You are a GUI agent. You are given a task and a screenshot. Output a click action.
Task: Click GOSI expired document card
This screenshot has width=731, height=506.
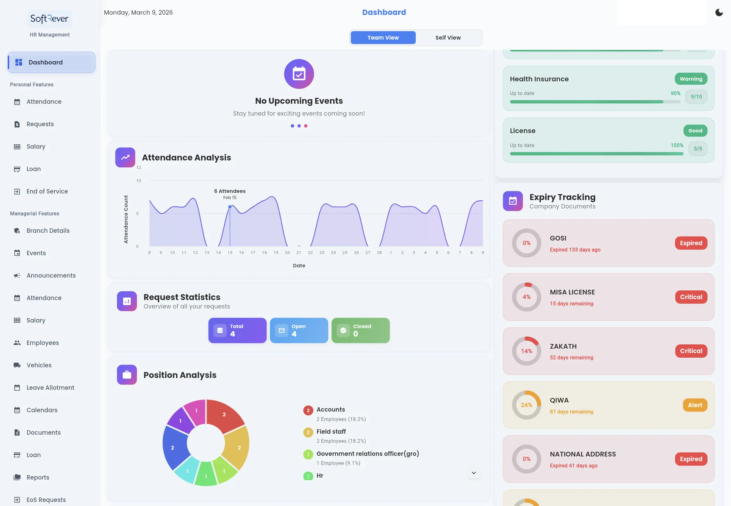point(608,243)
